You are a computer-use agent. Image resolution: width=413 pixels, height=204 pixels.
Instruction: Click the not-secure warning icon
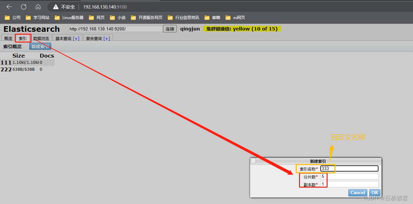point(56,7)
